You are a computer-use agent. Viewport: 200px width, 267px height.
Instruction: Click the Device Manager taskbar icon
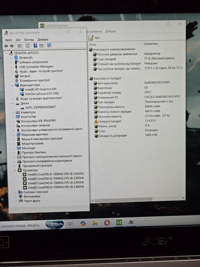coord(131,222)
